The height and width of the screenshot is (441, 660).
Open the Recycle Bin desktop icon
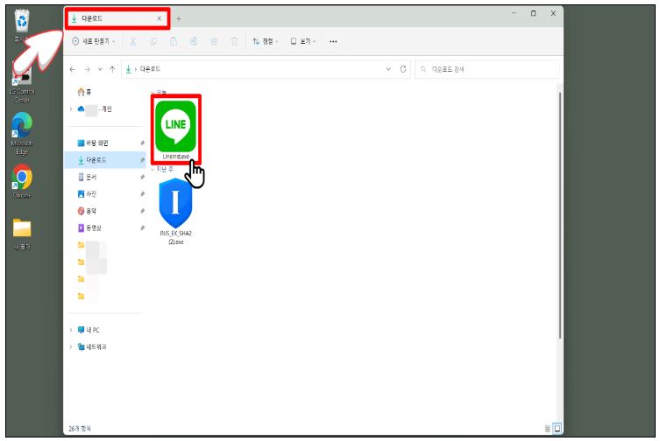tap(21, 26)
